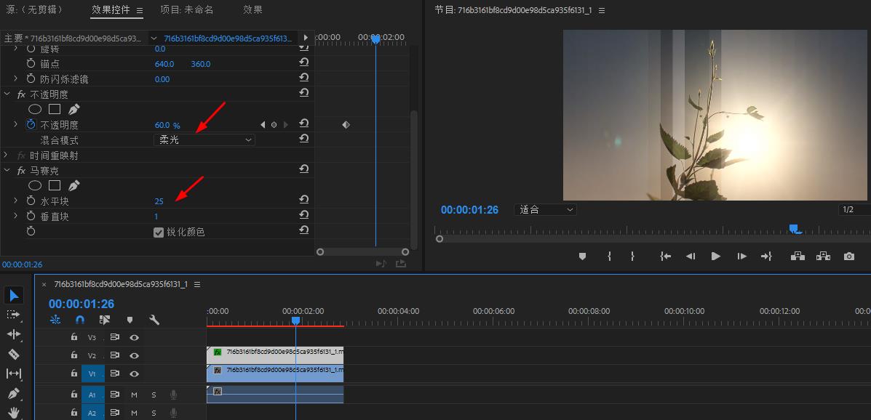
Task: Create a free-draw bezier opacity mask
Action: click(x=73, y=110)
